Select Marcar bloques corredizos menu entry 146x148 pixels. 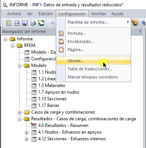[94, 77]
